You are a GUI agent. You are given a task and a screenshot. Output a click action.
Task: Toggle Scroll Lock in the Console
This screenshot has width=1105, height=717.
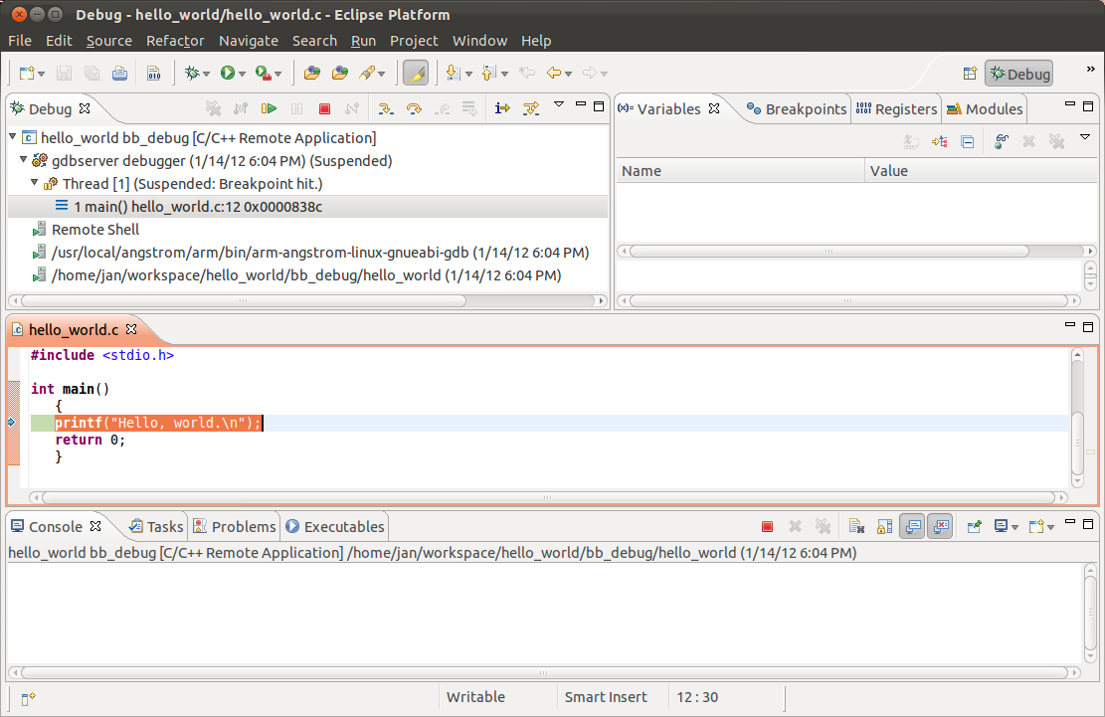884,526
